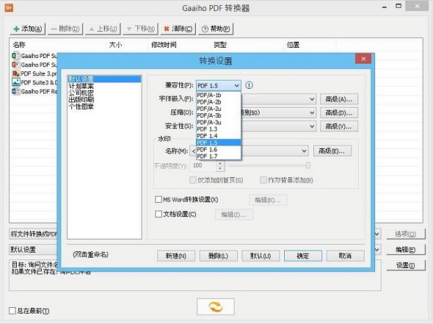The image size is (433, 324).
Task: Click the big convert arrows icon button
Action: (216, 306)
